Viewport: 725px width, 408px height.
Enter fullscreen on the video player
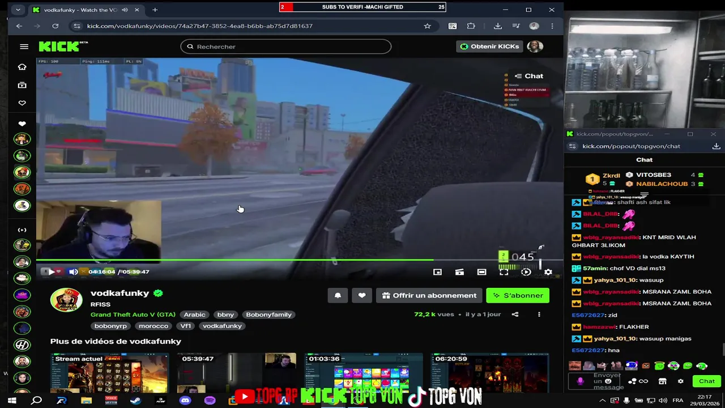tap(504, 272)
